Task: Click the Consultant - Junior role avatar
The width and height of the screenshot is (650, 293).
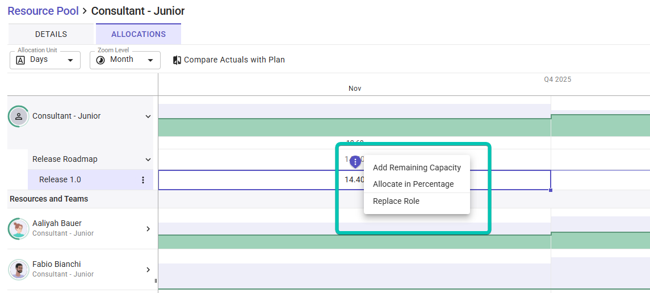Action: (19, 116)
